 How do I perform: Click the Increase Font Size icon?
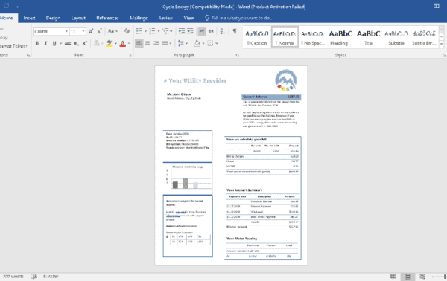click(x=91, y=31)
